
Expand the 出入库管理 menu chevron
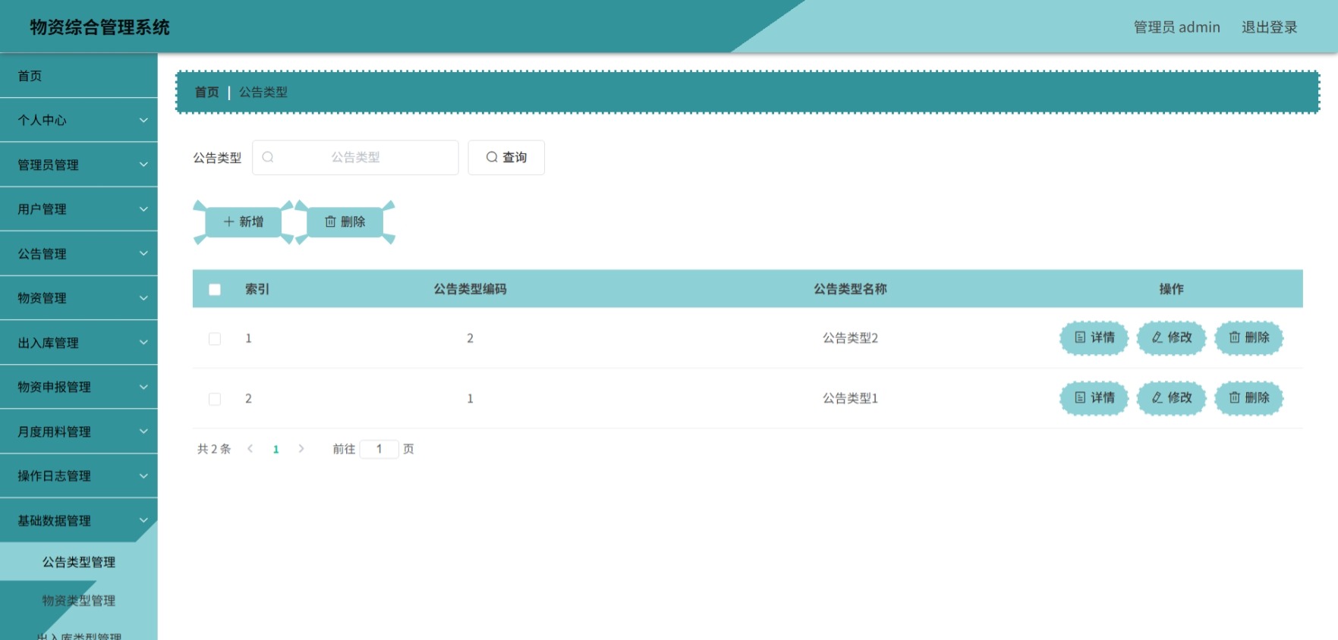click(x=143, y=342)
